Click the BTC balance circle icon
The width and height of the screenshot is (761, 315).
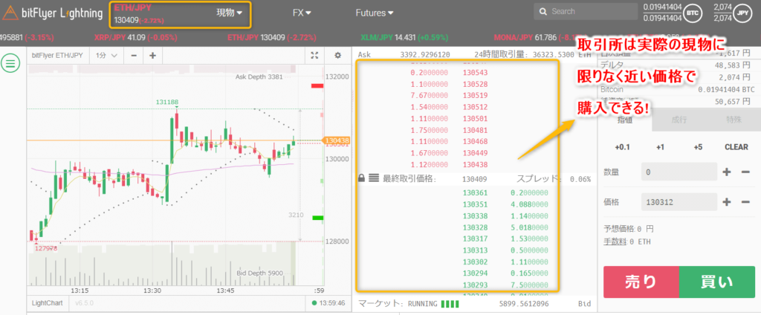(693, 13)
